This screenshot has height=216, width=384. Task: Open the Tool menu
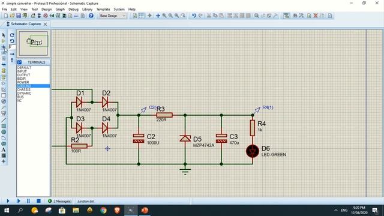(35, 10)
